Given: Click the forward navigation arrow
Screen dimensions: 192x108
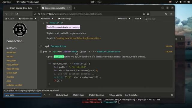Looking at the screenshot, I should (11, 14).
